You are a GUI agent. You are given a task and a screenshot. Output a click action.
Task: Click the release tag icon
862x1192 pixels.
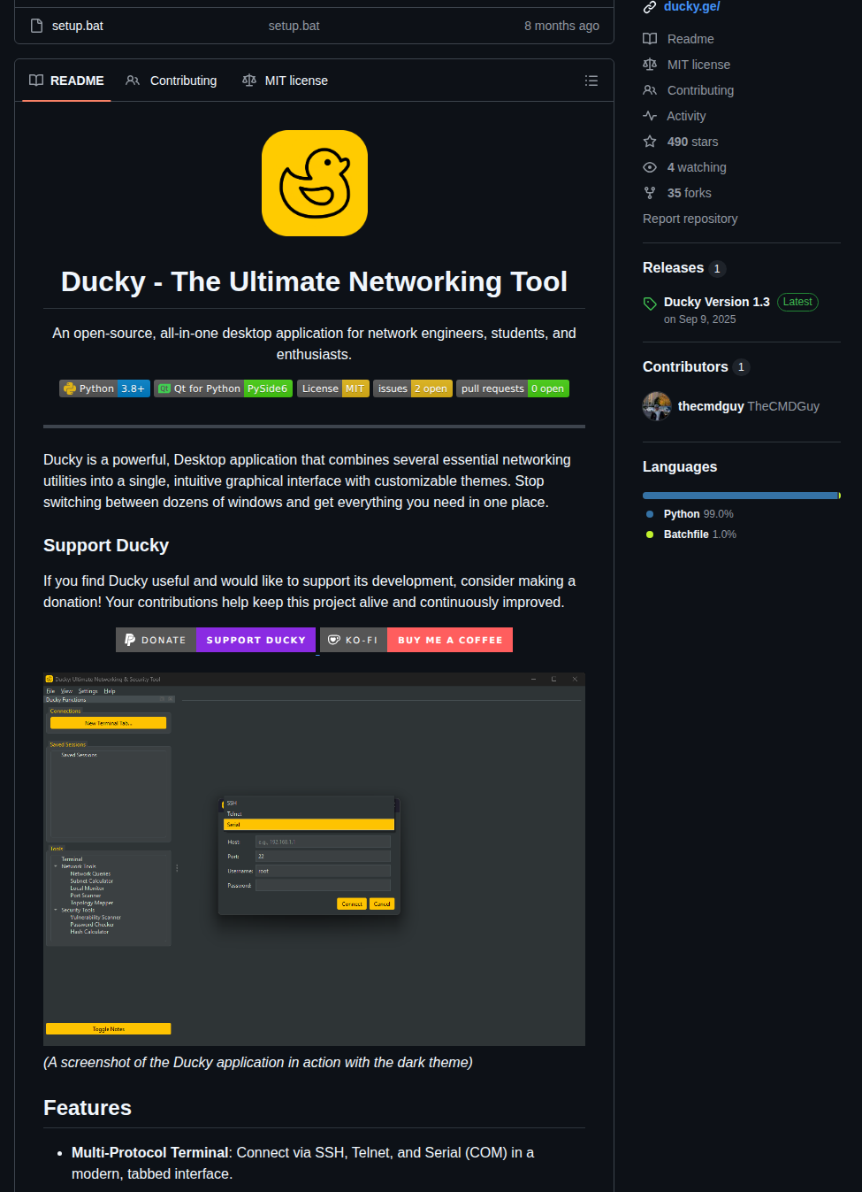tap(650, 304)
